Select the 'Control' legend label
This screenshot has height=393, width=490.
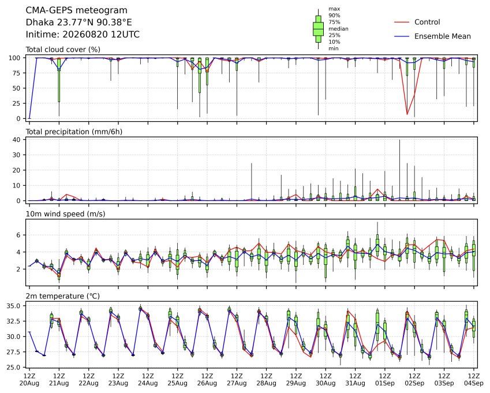tap(427, 22)
